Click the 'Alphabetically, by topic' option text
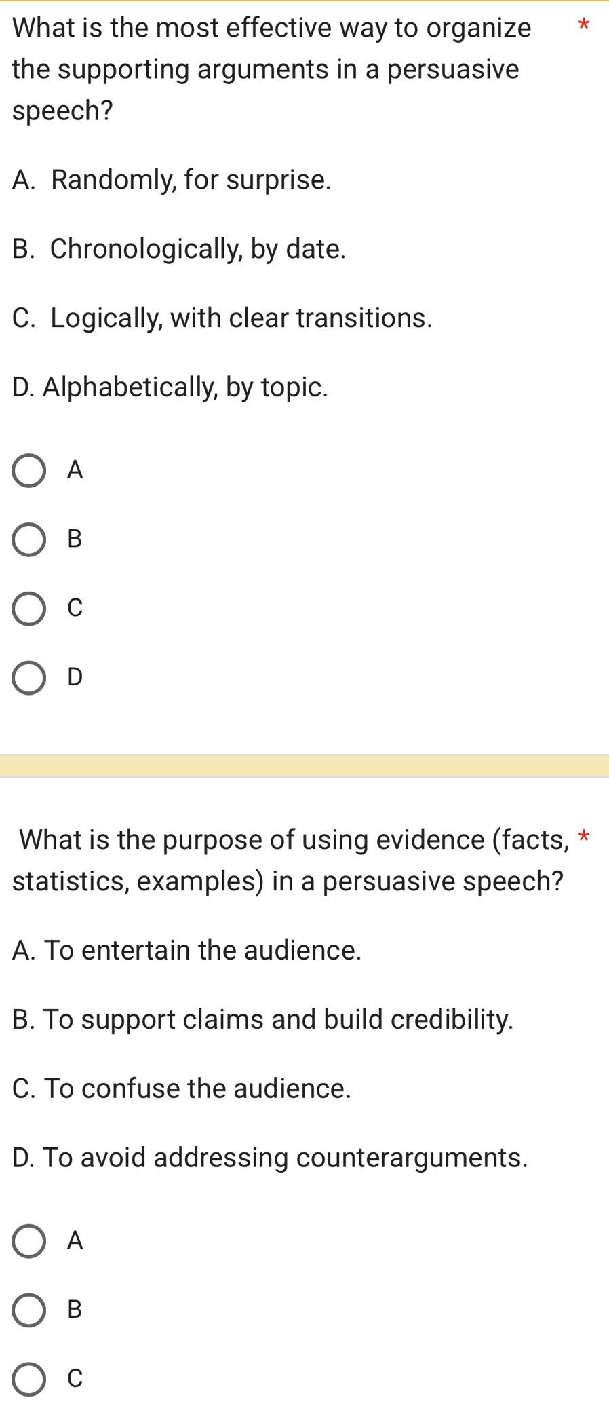This screenshot has width=609, height=1425. pyautogui.click(x=170, y=387)
